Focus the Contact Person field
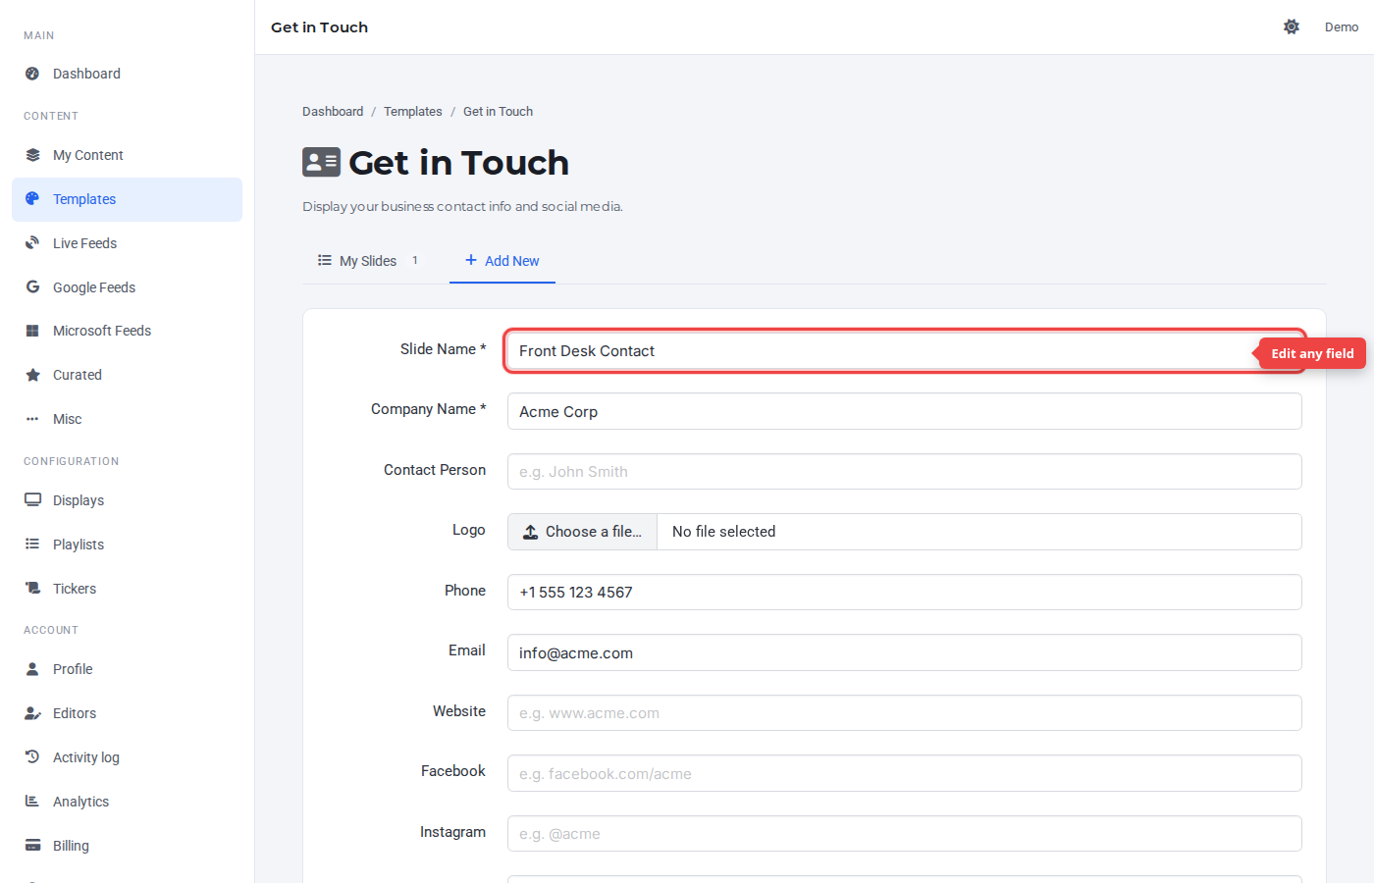This screenshot has width=1374, height=883. [x=905, y=472]
